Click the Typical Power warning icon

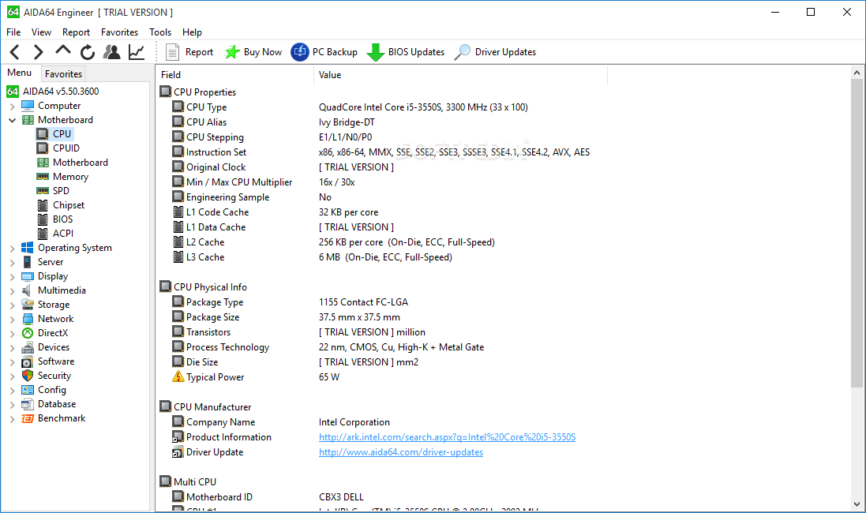(x=178, y=376)
